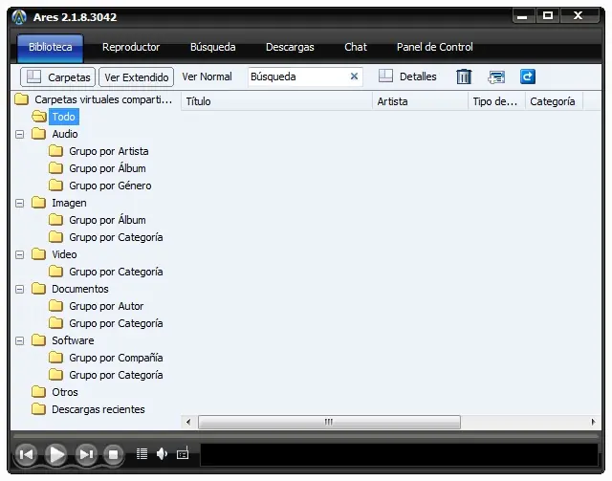Click the add to playlist icon
Image resolution: width=612 pixels, height=481 pixels.
tap(496, 77)
